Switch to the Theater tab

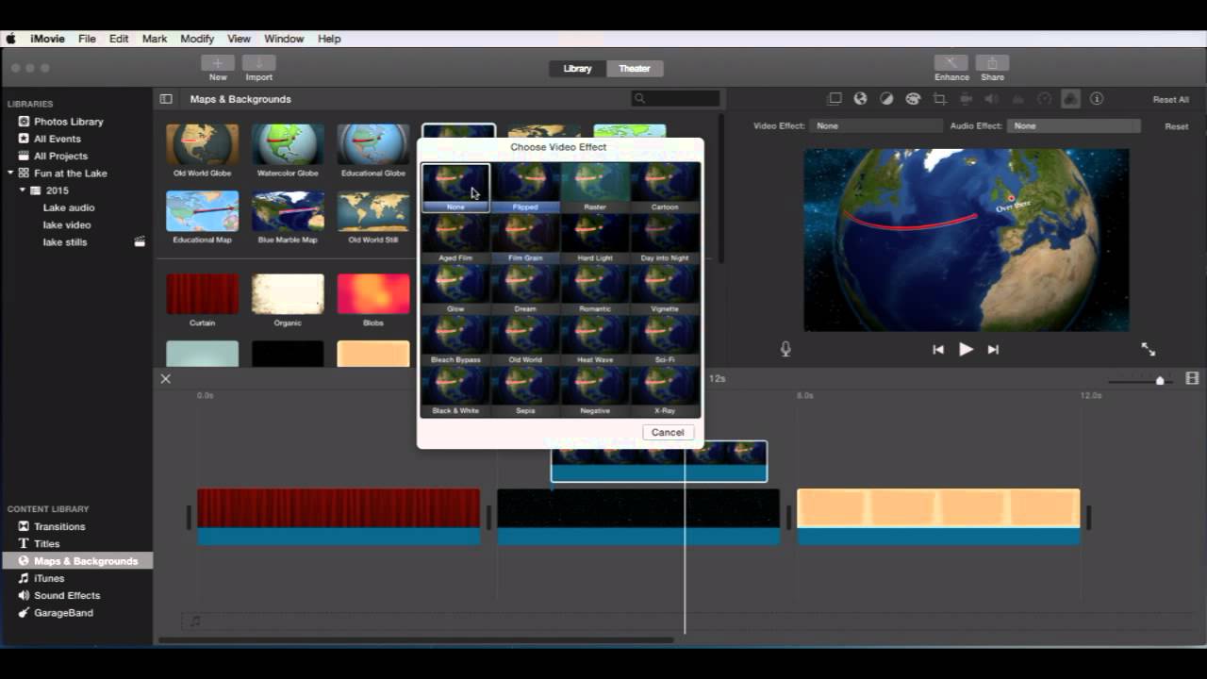pyautogui.click(x=635, y=69)
